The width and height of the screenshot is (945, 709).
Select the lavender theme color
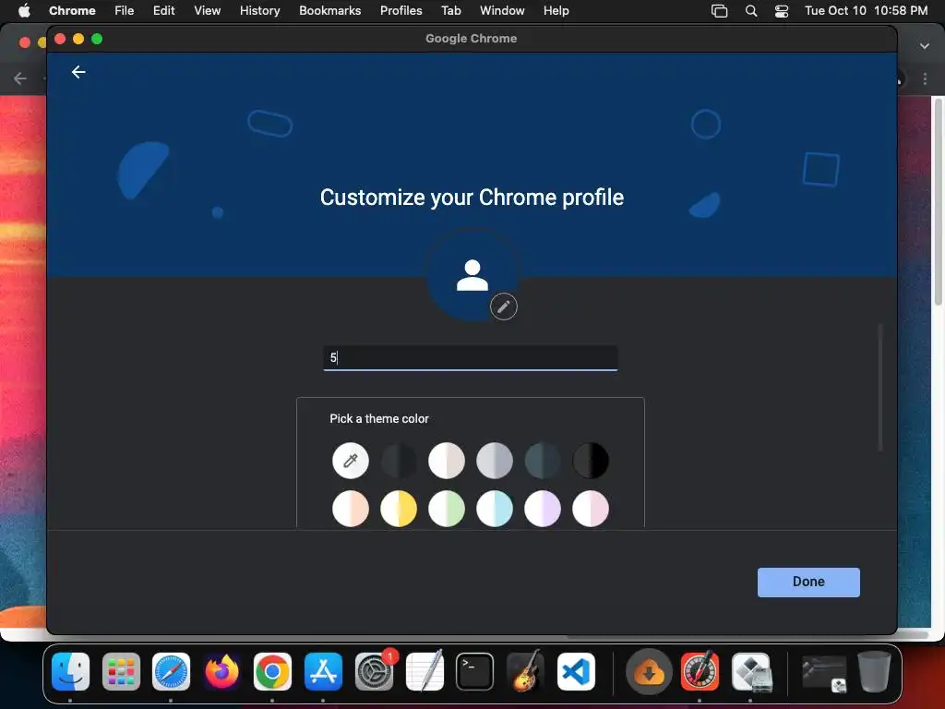[x=543, y=509]
